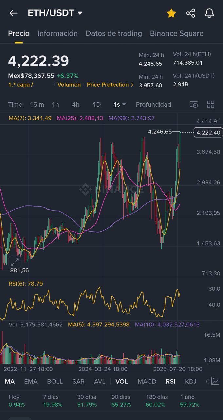Open the Datos de trading tab

tap(114, 33)
